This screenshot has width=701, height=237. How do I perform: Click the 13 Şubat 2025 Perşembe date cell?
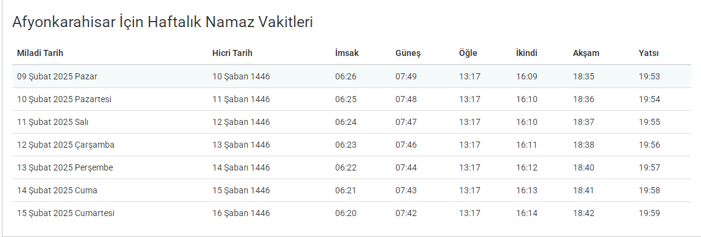coord(65,167)
